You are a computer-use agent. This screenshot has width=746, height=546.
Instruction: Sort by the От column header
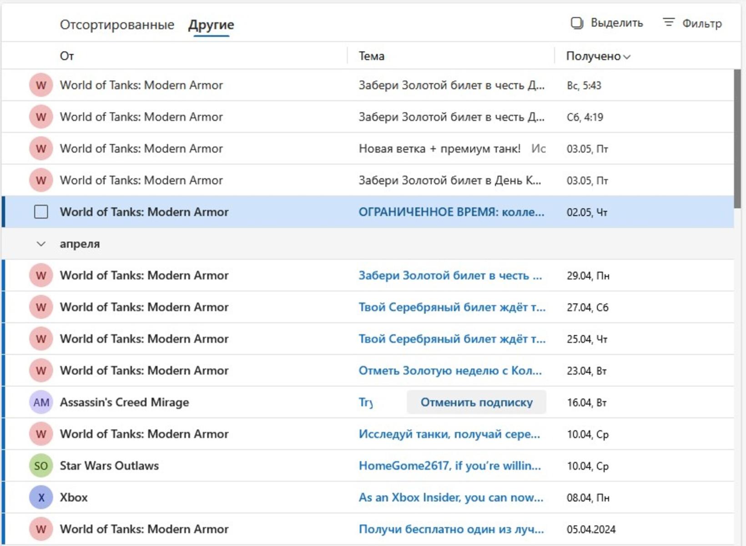(x=67, y=56)
